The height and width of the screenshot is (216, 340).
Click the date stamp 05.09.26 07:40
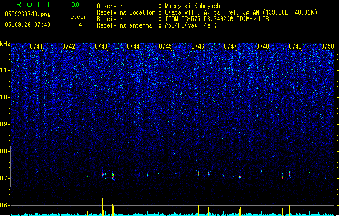(x=28, y=25)
